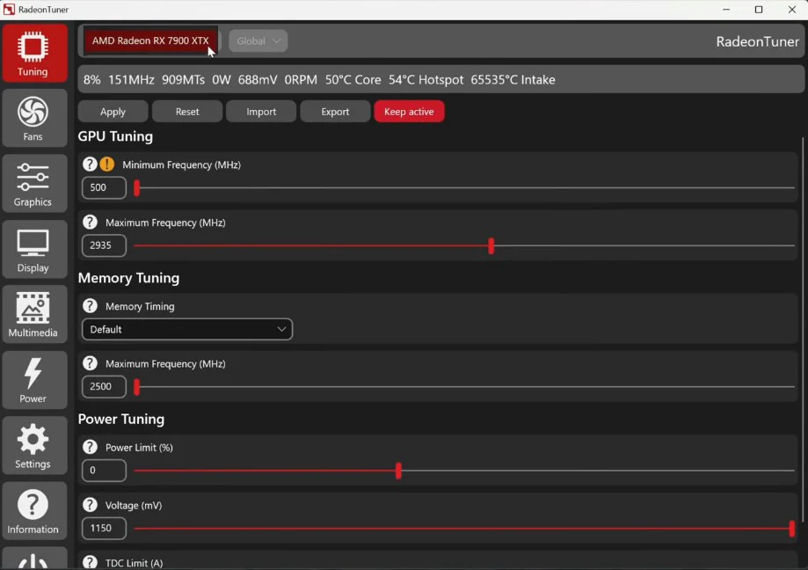Expand the Global profile dropdown
The image size is (808, 570).
pyautogui.click(x=257, y=40)
